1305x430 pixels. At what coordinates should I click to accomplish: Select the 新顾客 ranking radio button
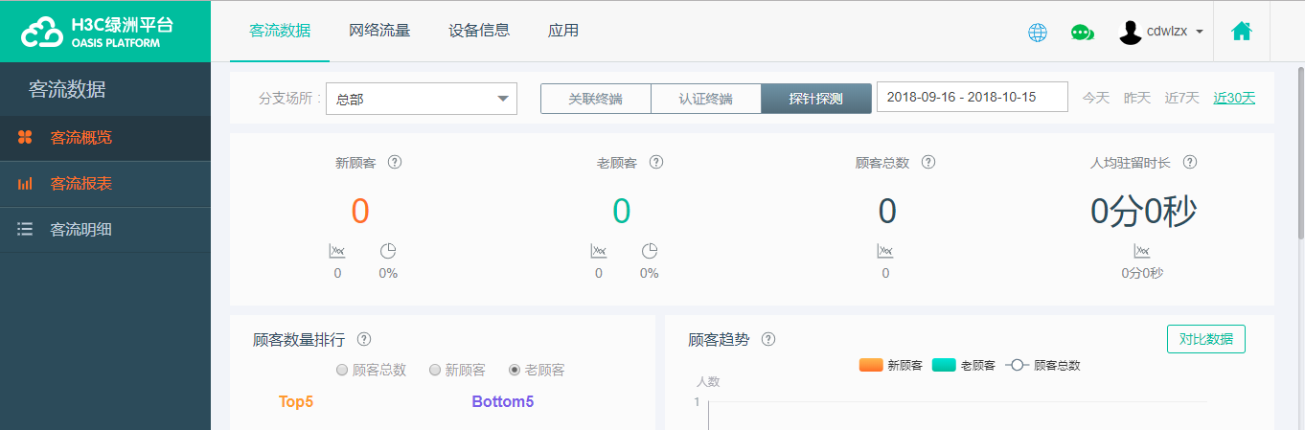(435, 370)
